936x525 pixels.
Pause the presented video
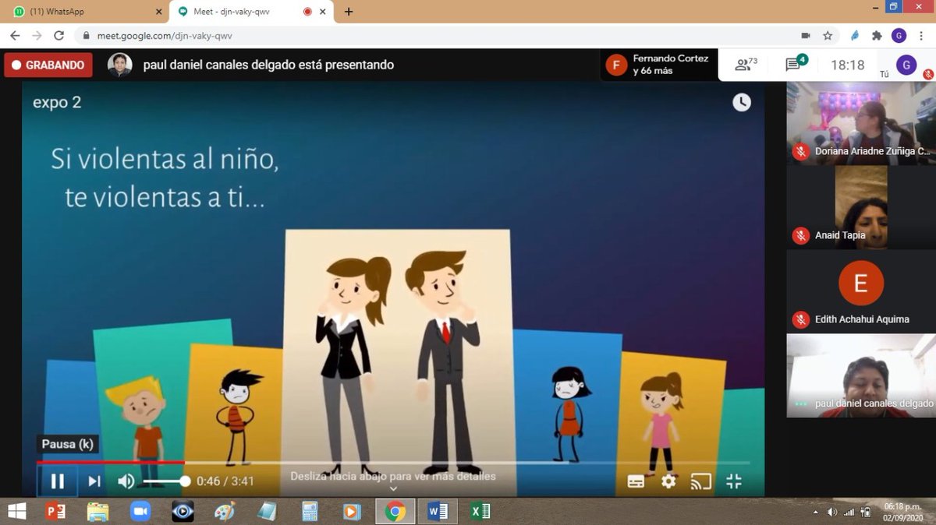(58, 481)
